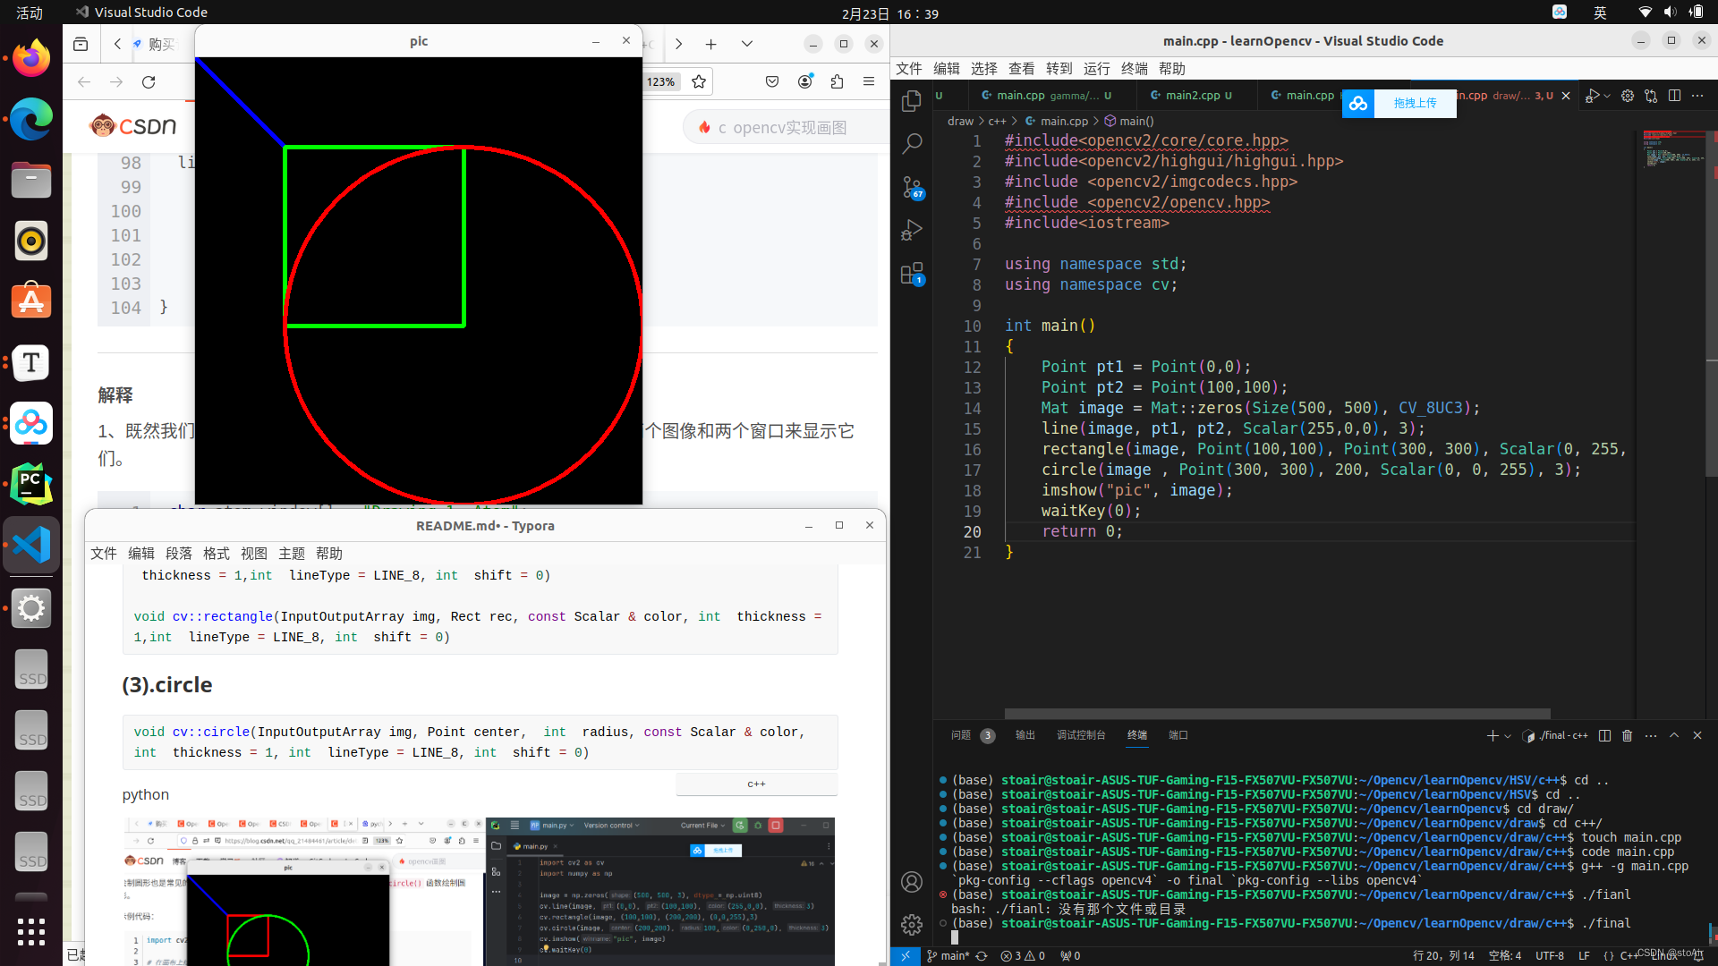This screenshot has width=1718, height=966.
Task: Select the UTF-8 encoding indicator
Action: point(1550,956)
